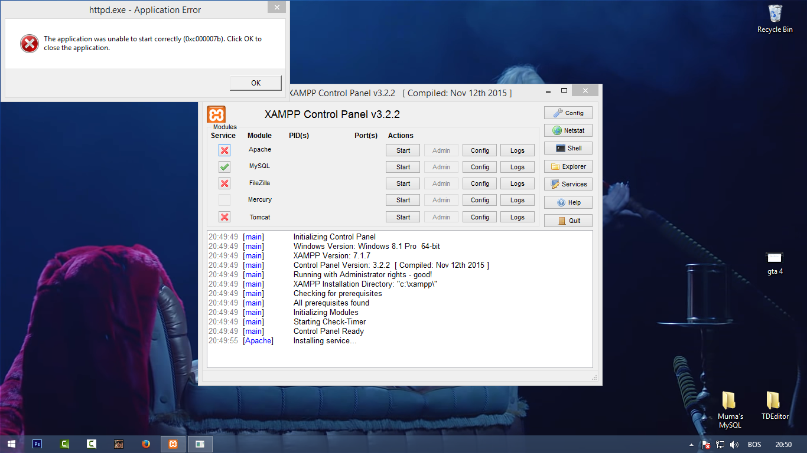Start the MySQL module
Screen dimensions: 807x453
point(403,167)
